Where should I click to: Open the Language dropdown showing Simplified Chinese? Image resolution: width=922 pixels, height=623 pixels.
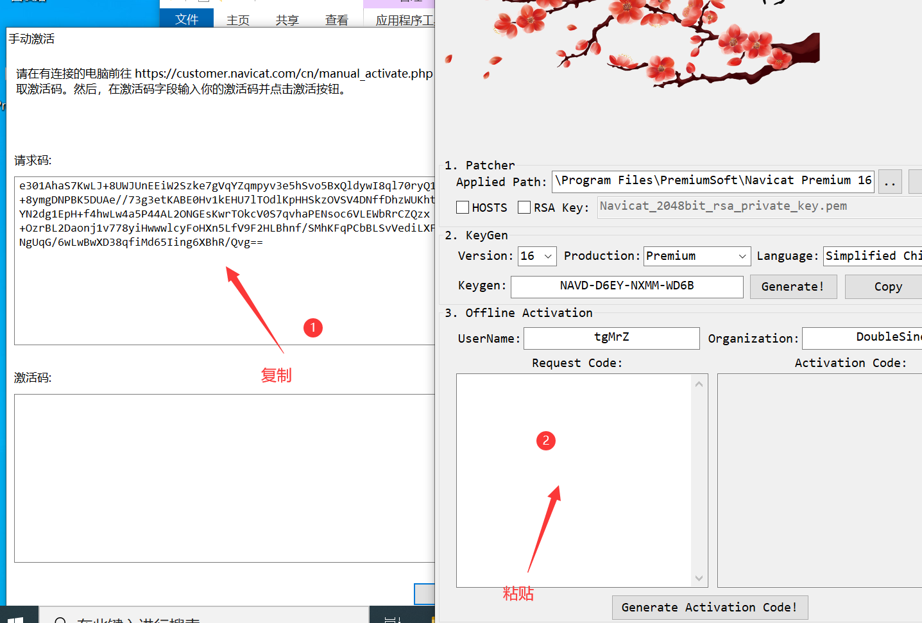point(873,256)
